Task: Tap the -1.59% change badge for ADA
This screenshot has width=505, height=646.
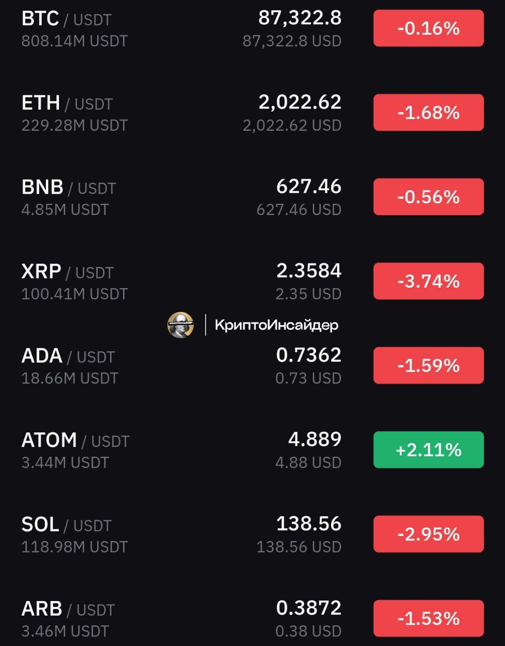Action: tap(428, 365)
